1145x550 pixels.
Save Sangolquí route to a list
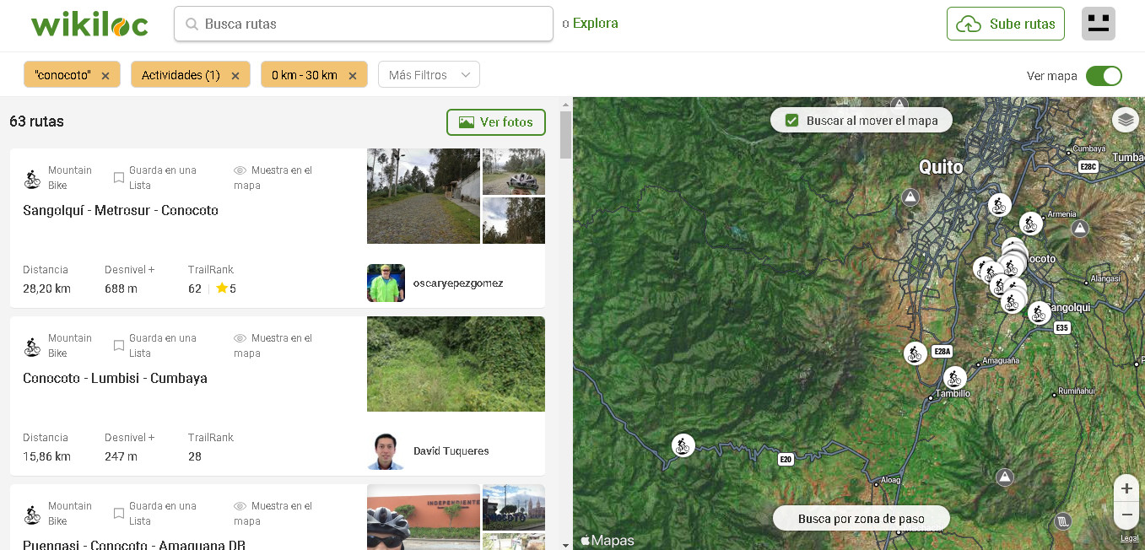tap(155, 178)
